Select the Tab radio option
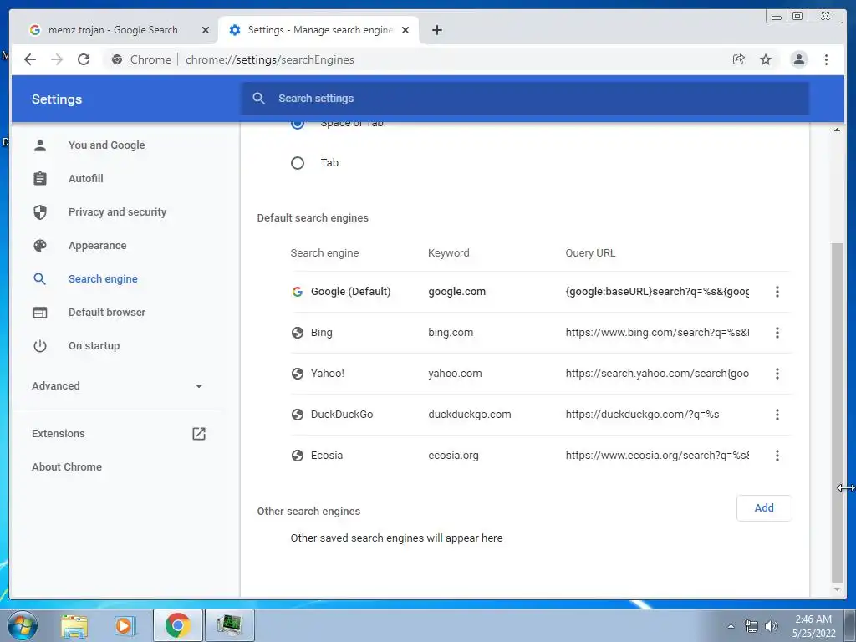856x642 pixels. click(x=298, y=163)
